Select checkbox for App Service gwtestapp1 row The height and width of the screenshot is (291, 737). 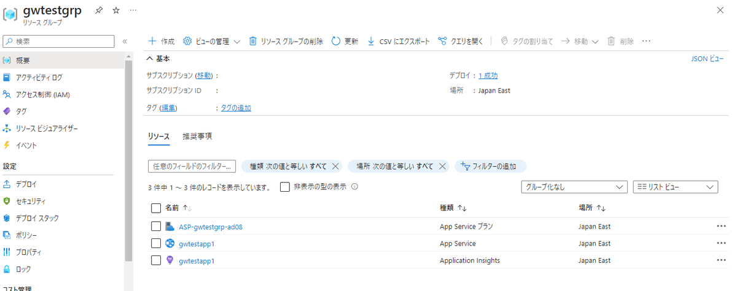(155, 243)
